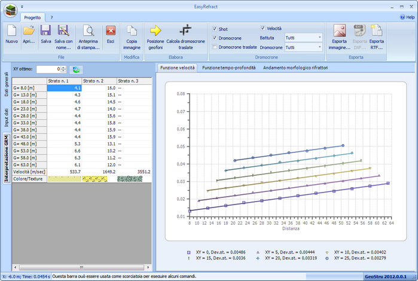Select cell 16.0 in G= 8.0 row
Screen dimensions: 418x281
coord(99,88)
